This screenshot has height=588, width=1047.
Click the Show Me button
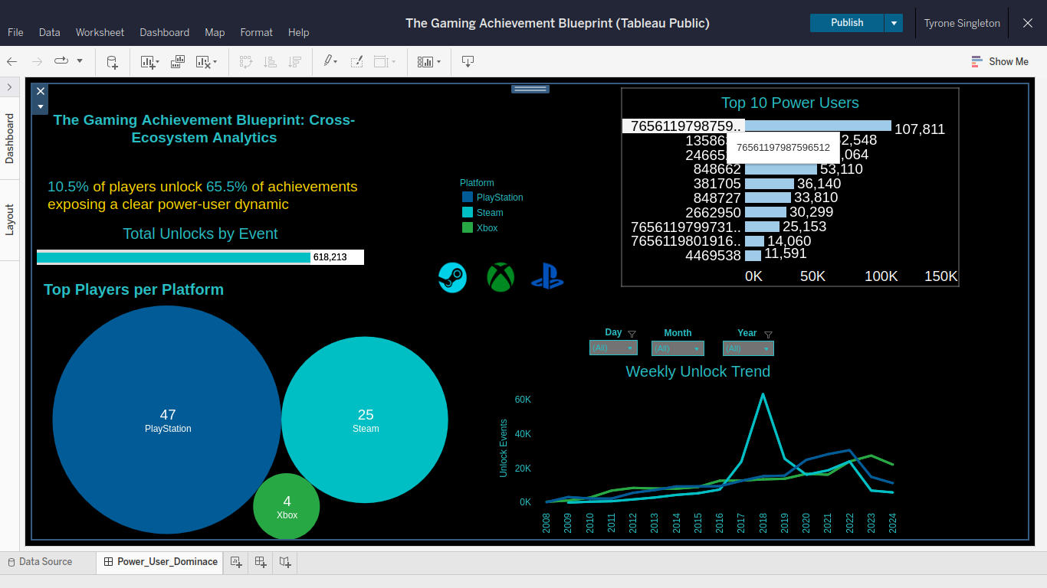(x=999, y=61)
